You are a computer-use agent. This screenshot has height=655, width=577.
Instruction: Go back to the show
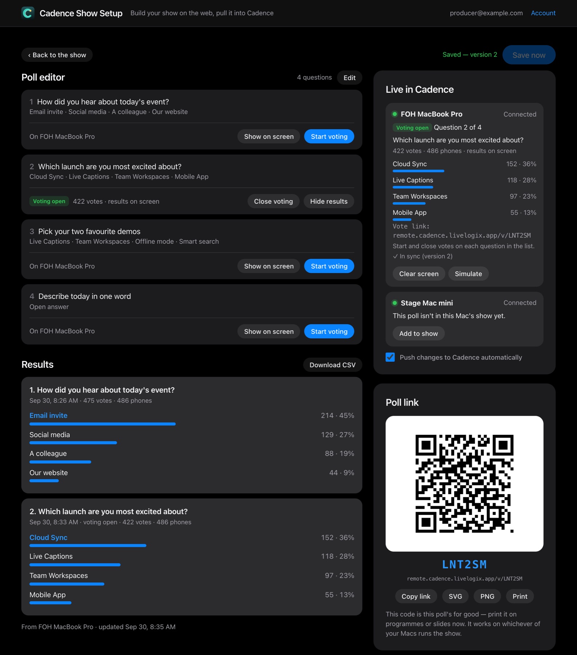(57, 55)
